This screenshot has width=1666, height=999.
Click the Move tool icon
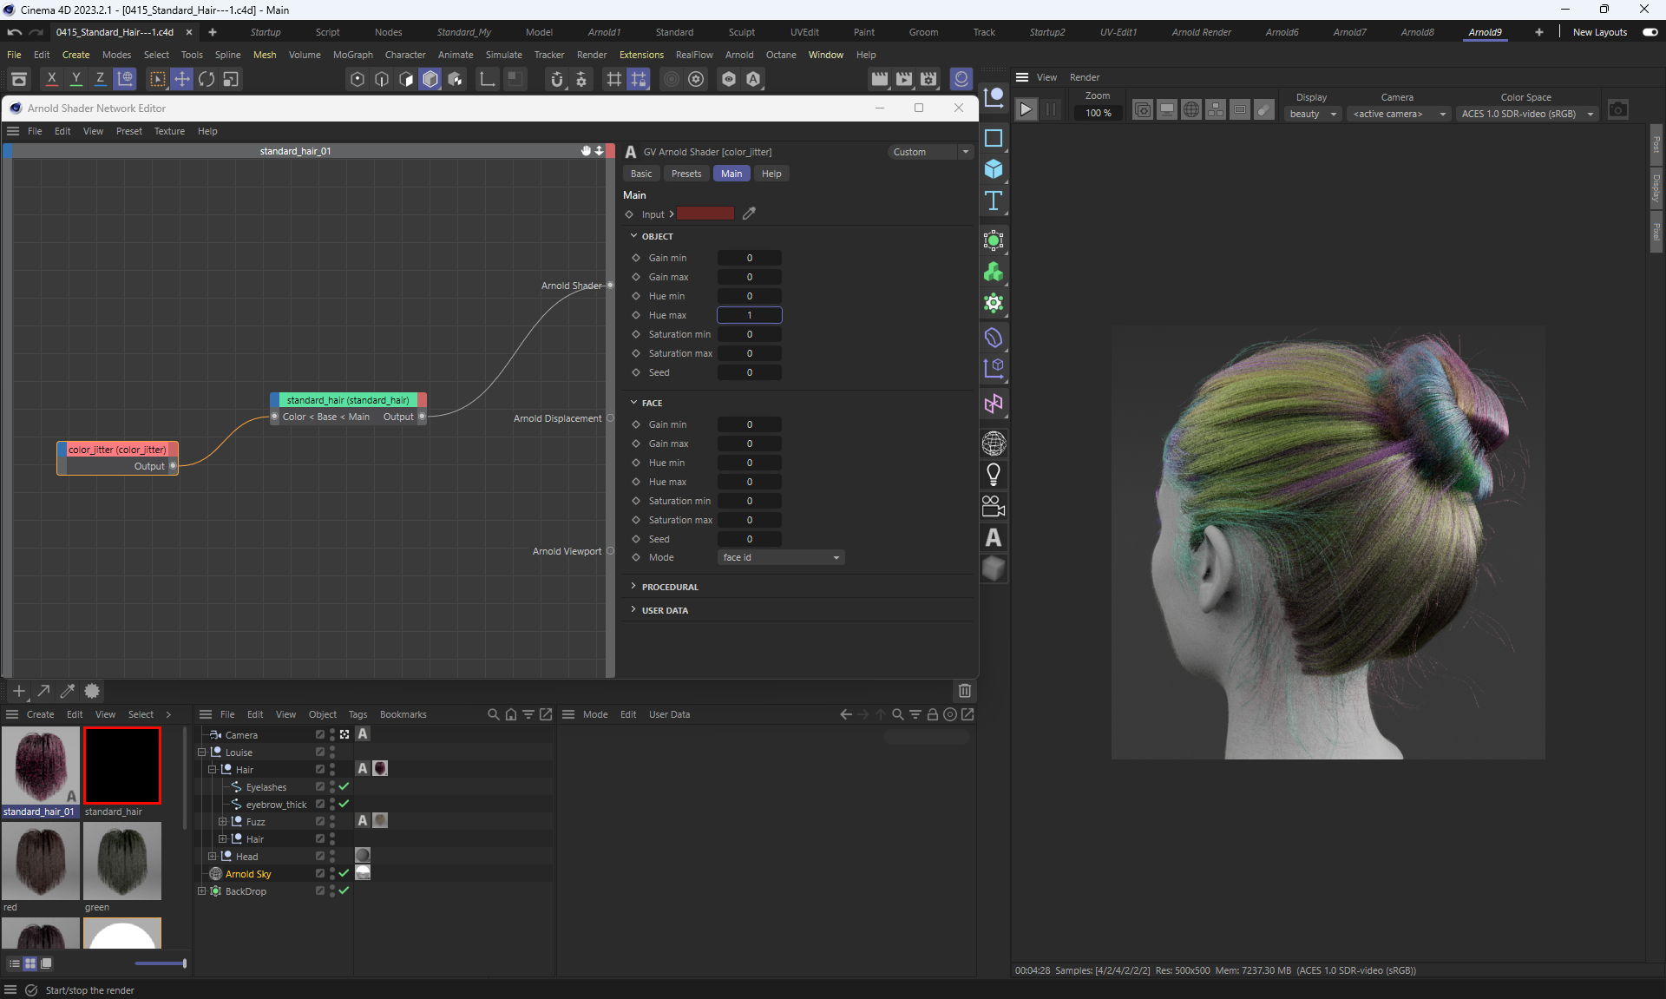[182, 79]
